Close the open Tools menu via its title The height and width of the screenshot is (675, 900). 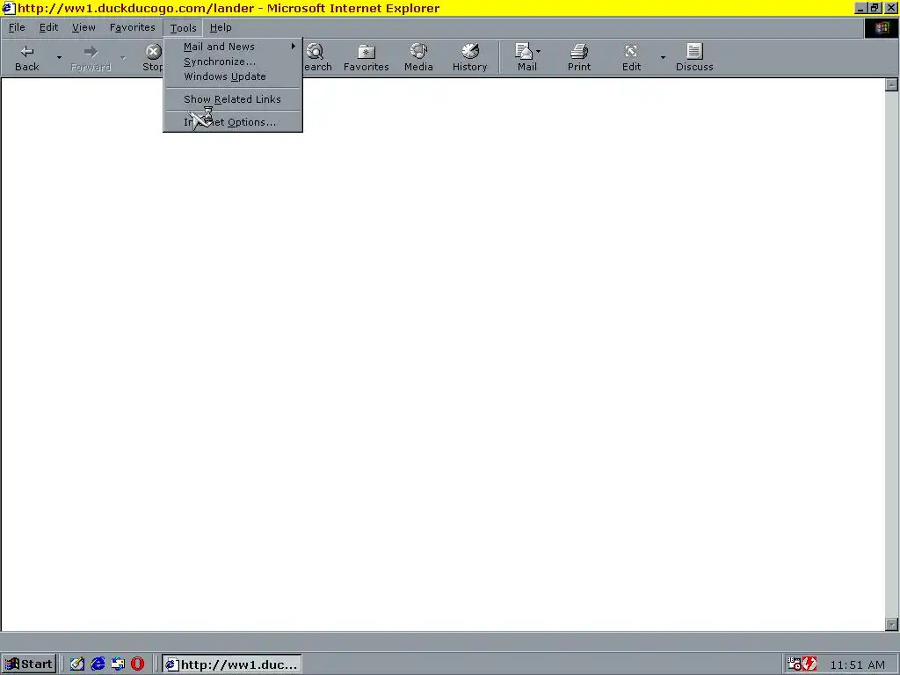[x=183, y=27]
